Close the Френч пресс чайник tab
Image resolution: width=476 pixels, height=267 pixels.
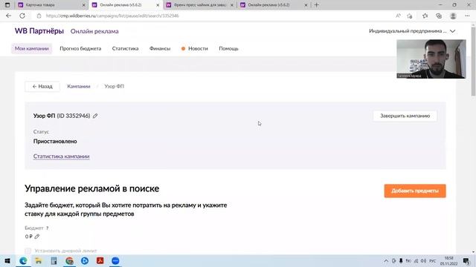231,5
